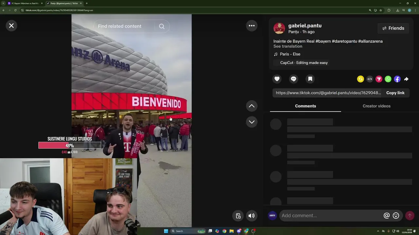Click the embed code icon

point(370,79)
